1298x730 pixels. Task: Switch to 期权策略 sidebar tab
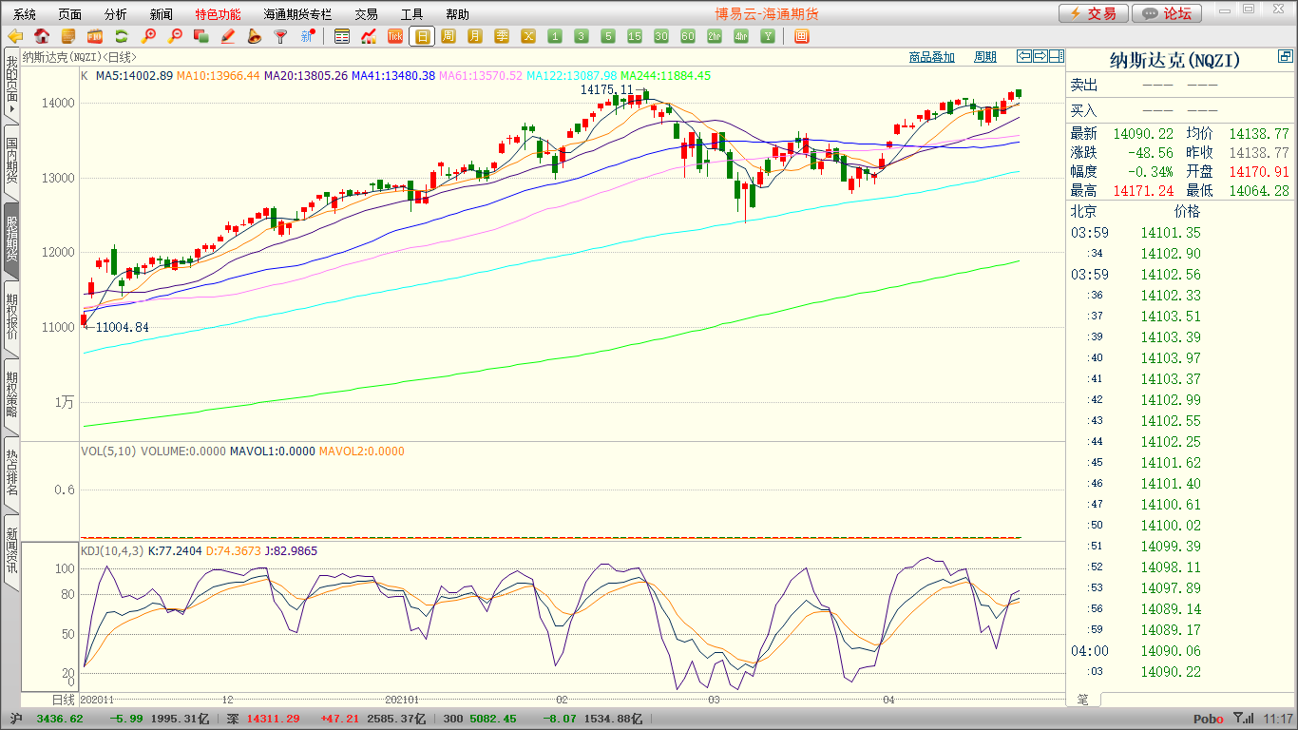(x=11, y=395)
